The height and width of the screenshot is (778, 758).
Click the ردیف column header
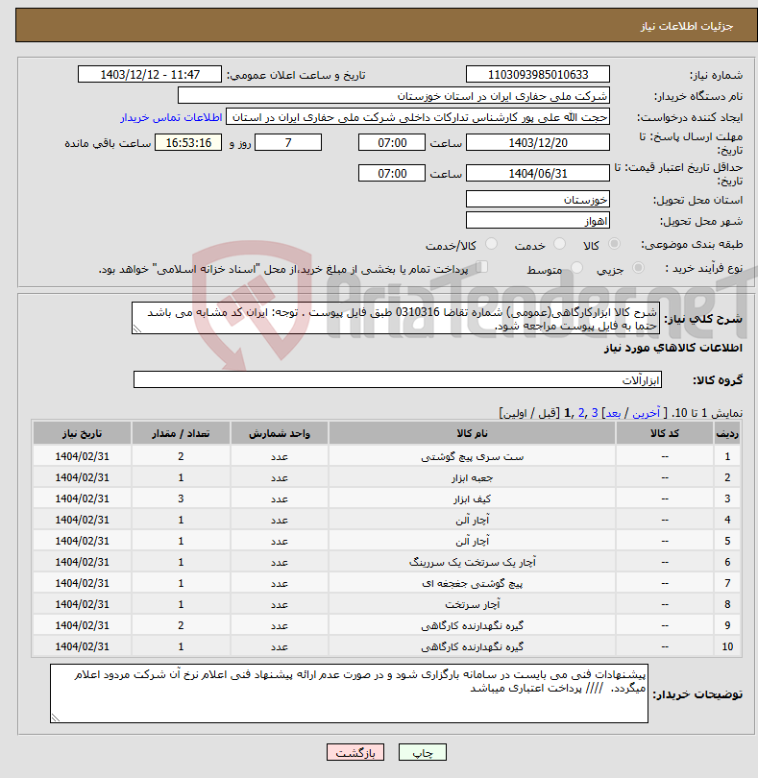(727, 433)
